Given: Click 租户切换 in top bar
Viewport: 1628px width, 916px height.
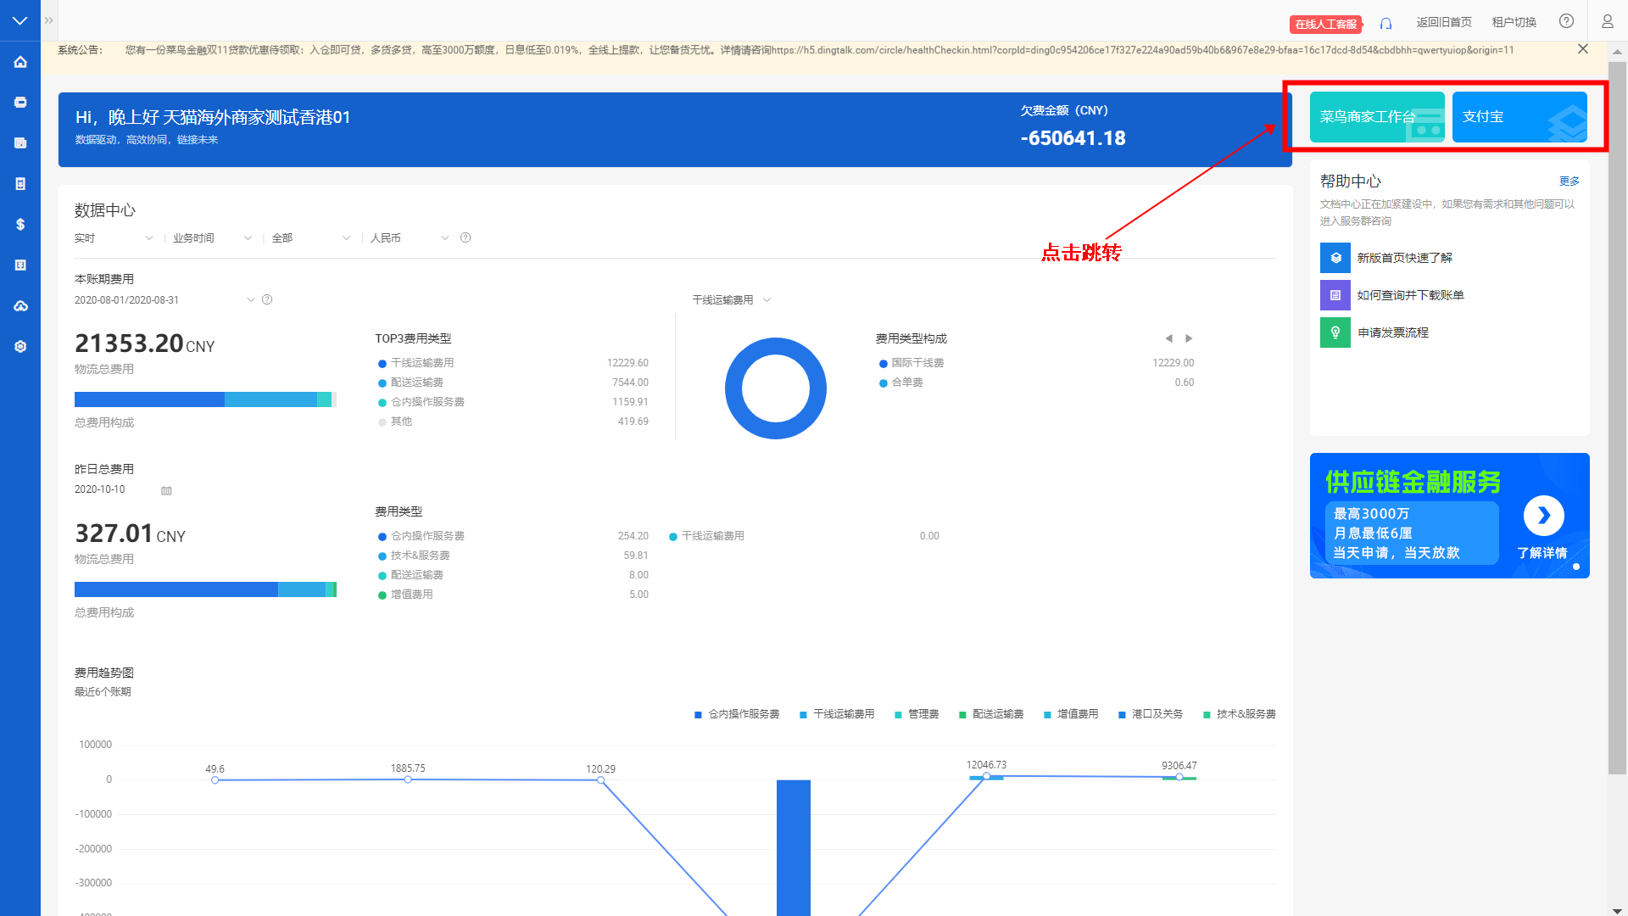Looking at the screenshot, I should [1514, 22].
